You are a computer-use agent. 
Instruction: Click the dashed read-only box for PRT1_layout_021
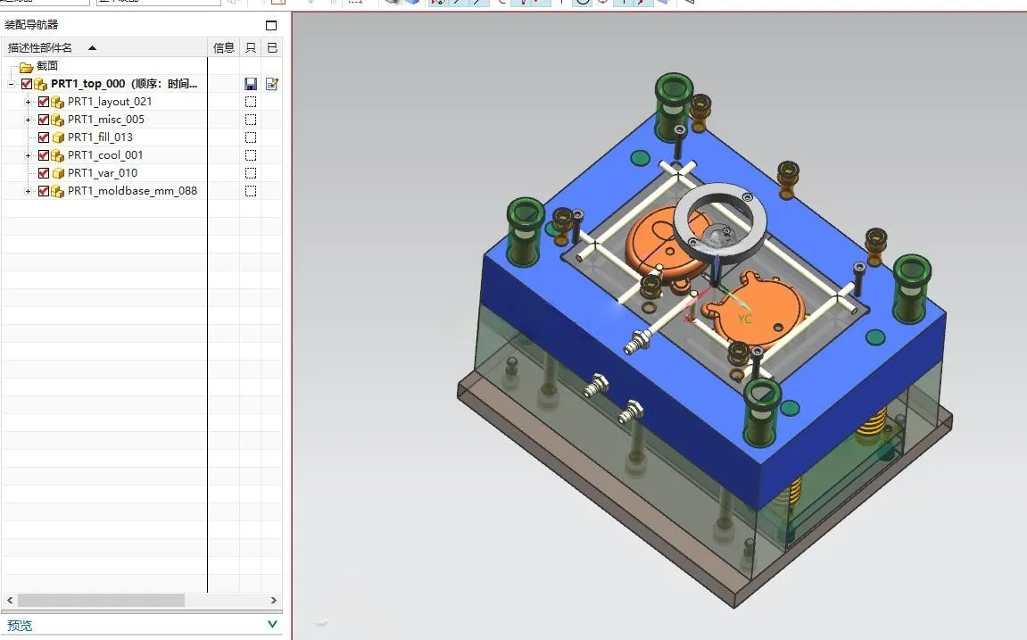pos(250,102)
